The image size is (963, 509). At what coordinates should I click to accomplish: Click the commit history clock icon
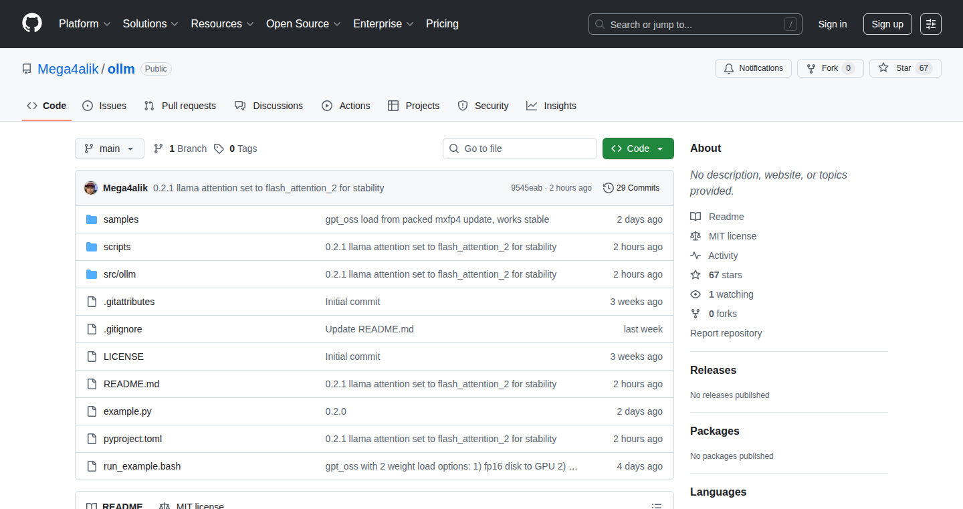pos(608,188)
